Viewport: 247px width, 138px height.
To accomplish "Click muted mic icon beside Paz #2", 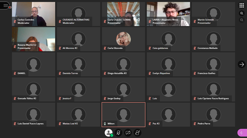I will pyautogui.click(x=150, y=124).
